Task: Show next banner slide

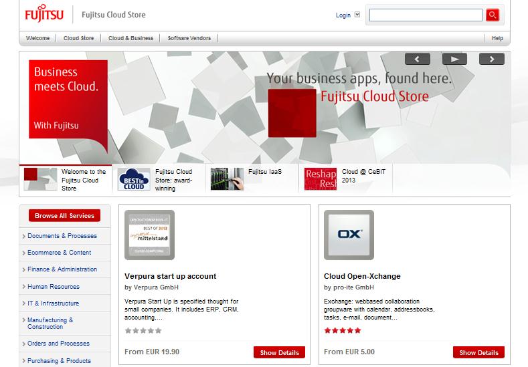Action: coord(492,59)
